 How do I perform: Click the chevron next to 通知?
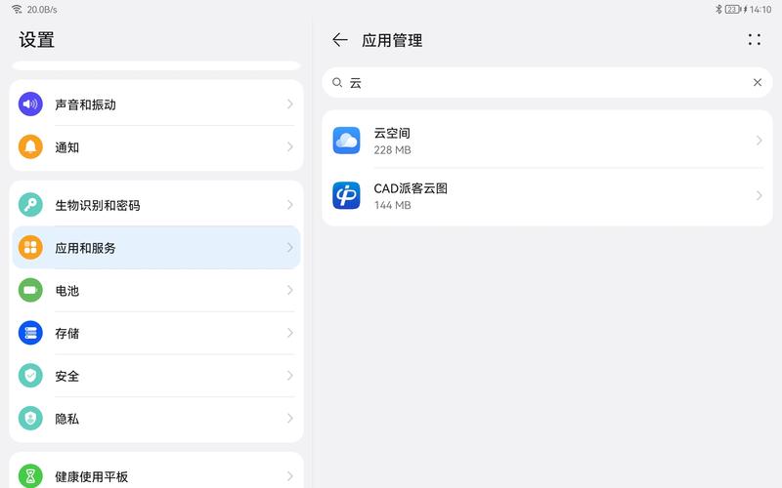289,147
